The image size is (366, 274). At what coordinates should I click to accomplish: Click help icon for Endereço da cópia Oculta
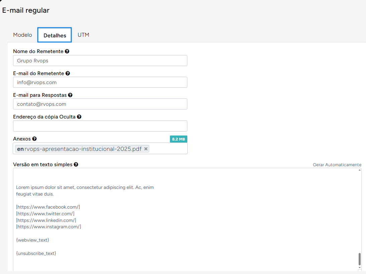click(79, 117)
